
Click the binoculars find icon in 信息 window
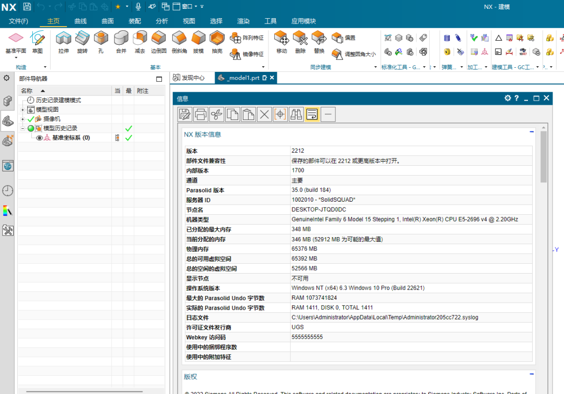pyautogui.click(x=296, y=115)
